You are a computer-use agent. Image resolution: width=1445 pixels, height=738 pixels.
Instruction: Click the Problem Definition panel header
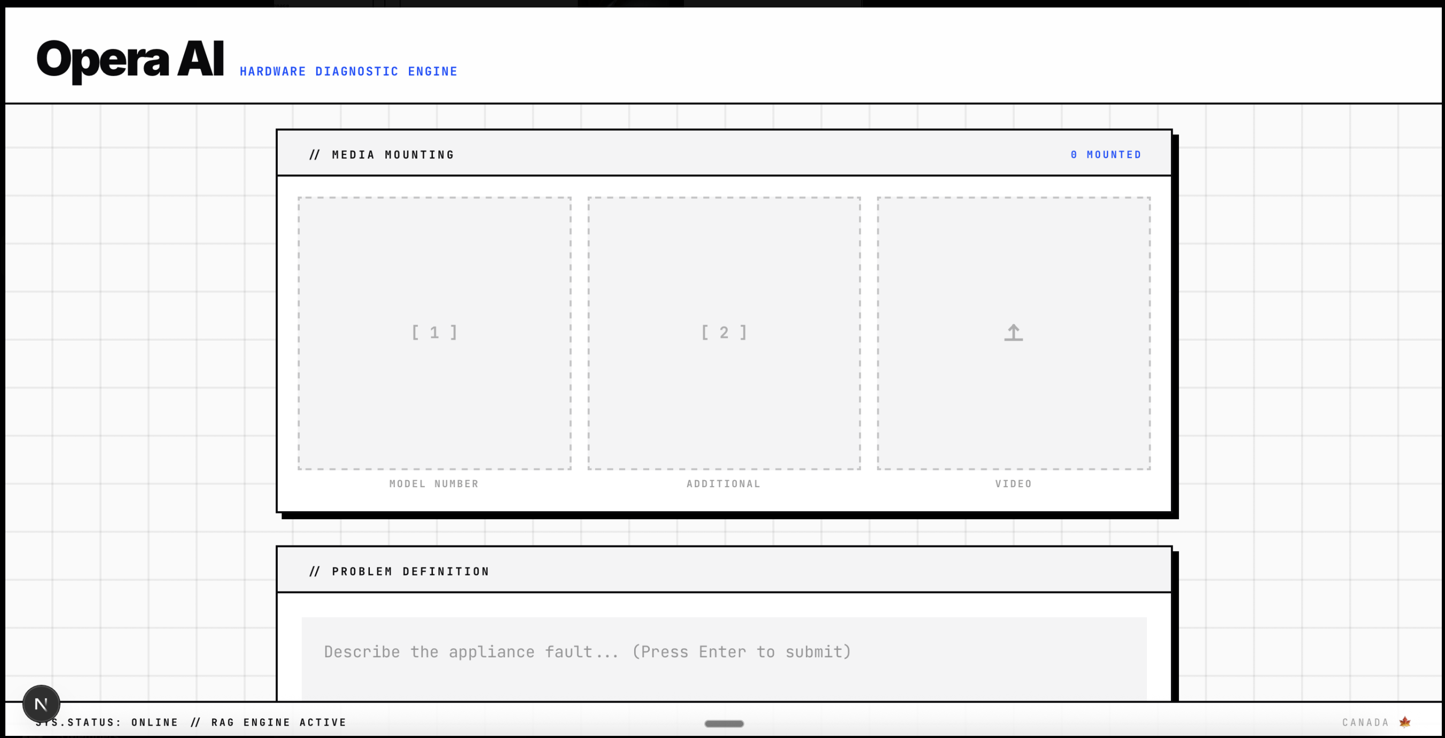(x=410, y=572)
